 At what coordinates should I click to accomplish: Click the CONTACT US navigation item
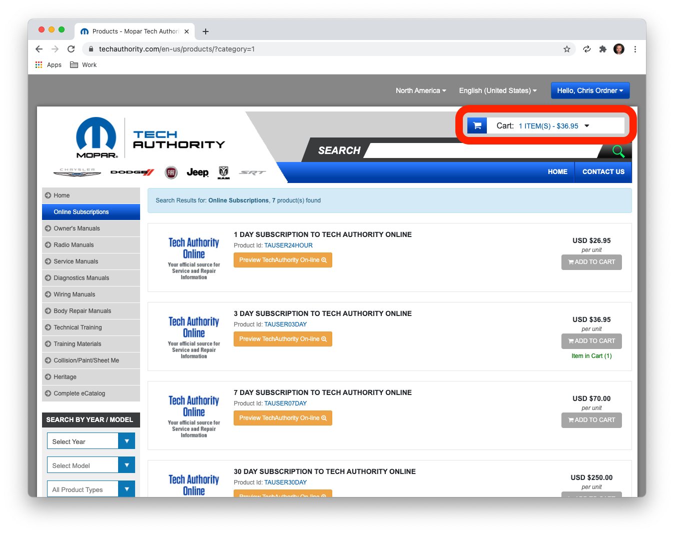click(603, 171)
